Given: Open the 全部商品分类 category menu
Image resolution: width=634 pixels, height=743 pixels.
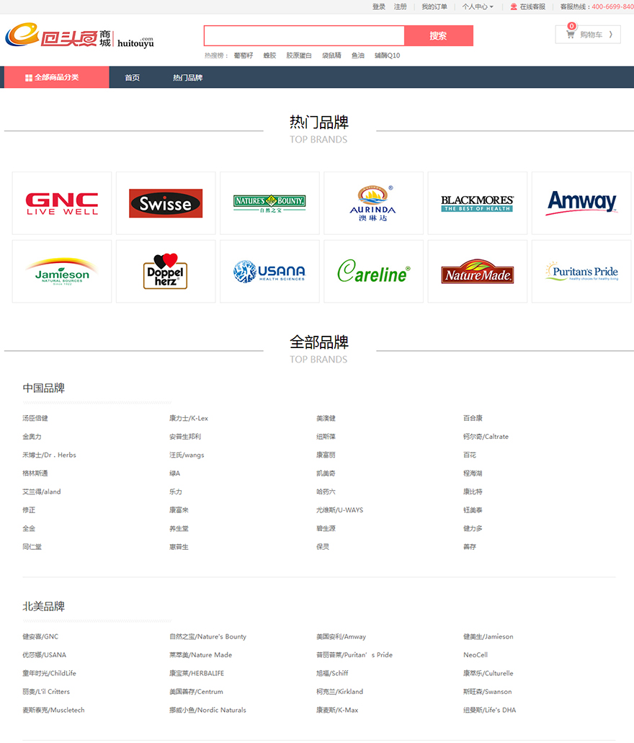Looking at the screenshot, I should [57, 77].
